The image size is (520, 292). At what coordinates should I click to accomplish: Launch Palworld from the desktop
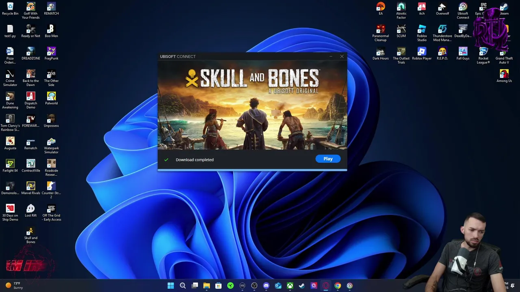[51, 99]
